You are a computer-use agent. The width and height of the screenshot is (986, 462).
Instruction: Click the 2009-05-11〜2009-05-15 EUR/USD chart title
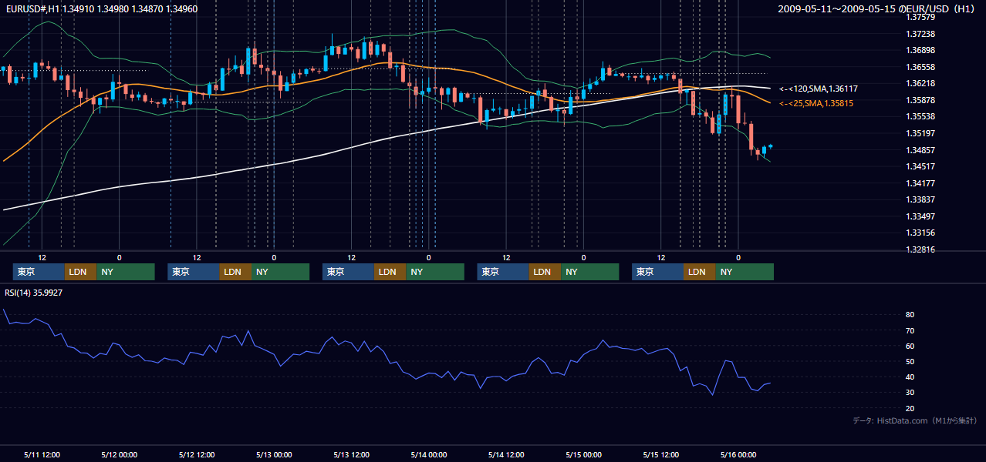coord(877,9)
